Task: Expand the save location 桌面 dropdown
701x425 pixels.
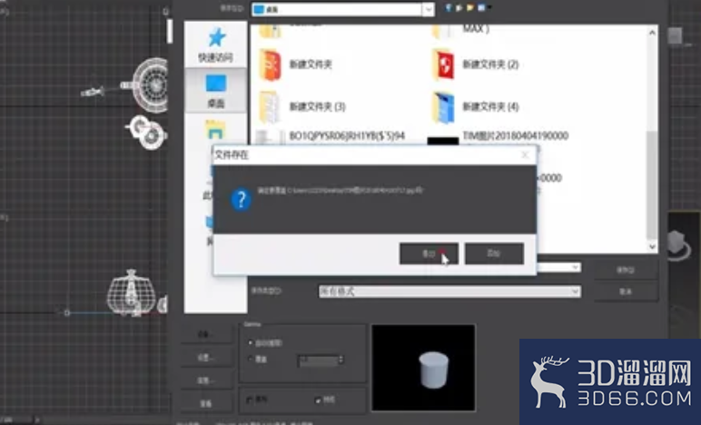Action: tap(429, 9)
